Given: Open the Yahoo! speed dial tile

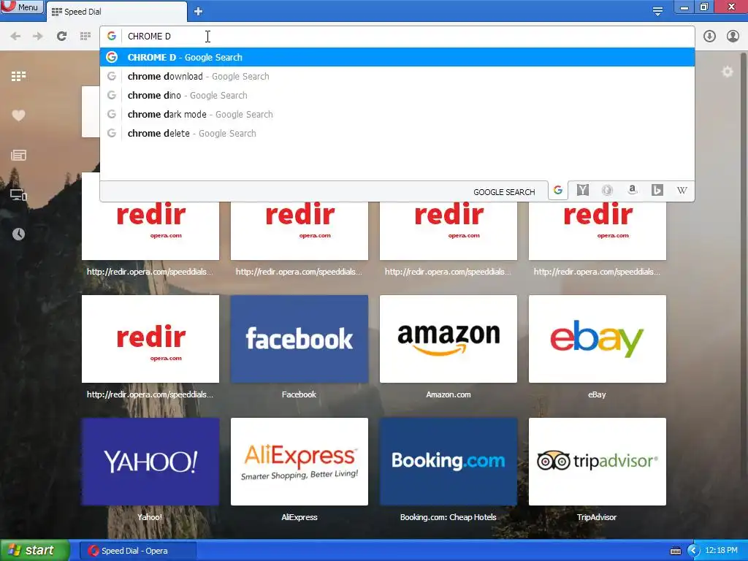Looking at the screenshot, I should click(150, 462).
